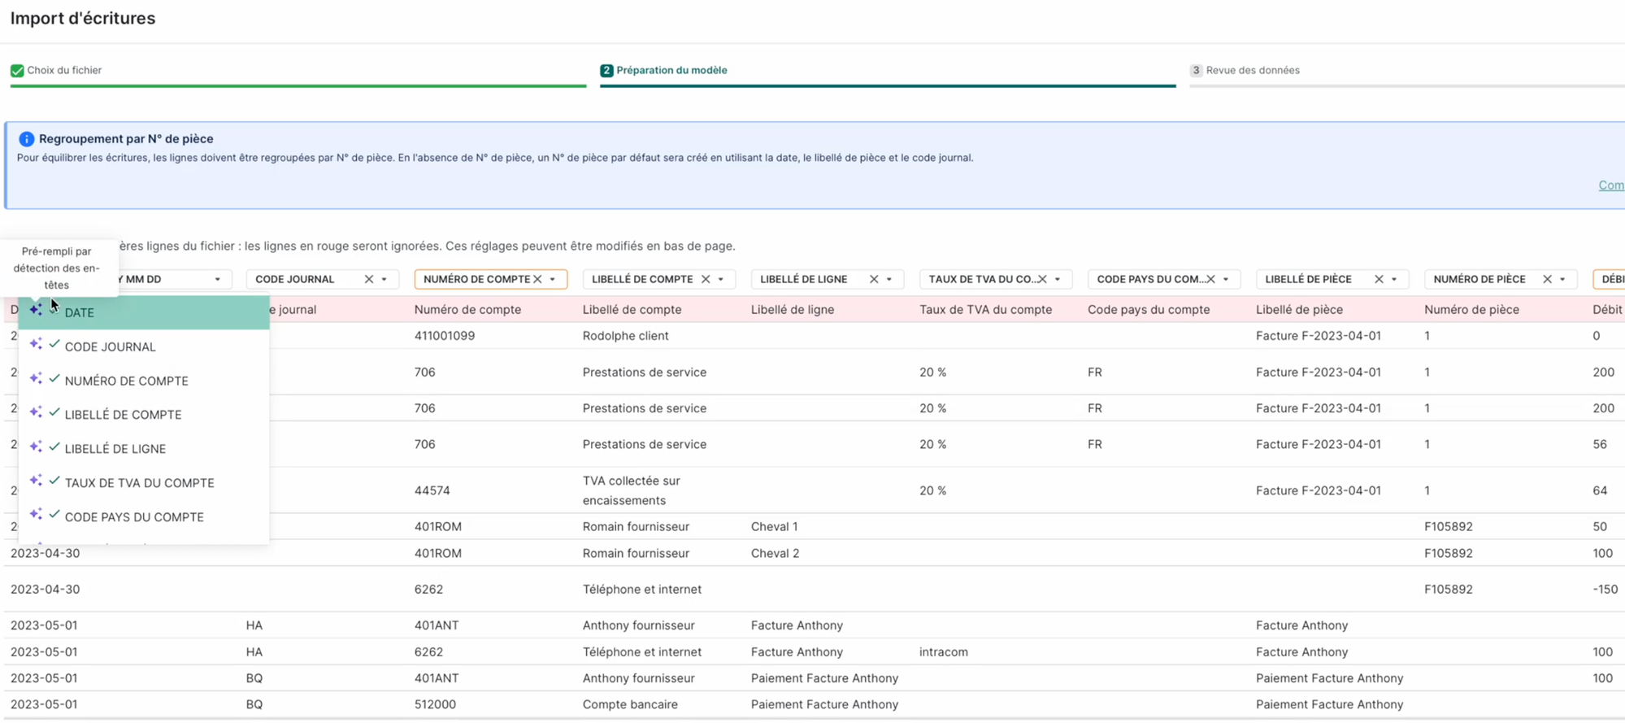The height and width of the screenshot is (723, 1625).
Task: Click the 411001099 account number cell
Action: (x=444, y=336)
